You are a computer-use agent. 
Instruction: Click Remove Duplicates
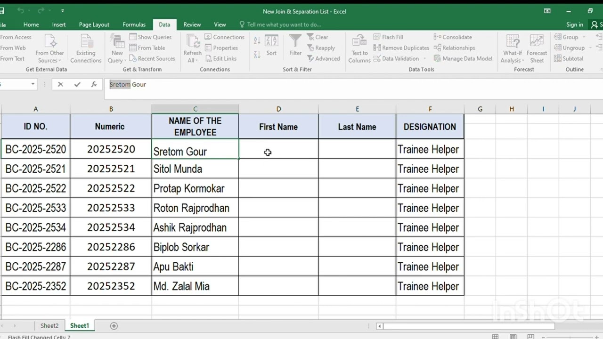point(401,48)
